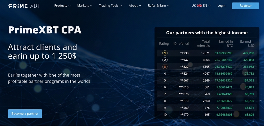Image resolution: width=264 pixels, height=126 pixels.
Task: Open the UK EN language selector
Action: pos(201,6)
